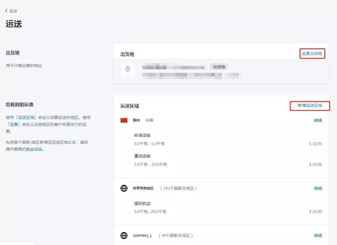337x245 pixels.
Task: Edit the 国内 shipping zone via 编辑
Action: 318,120
